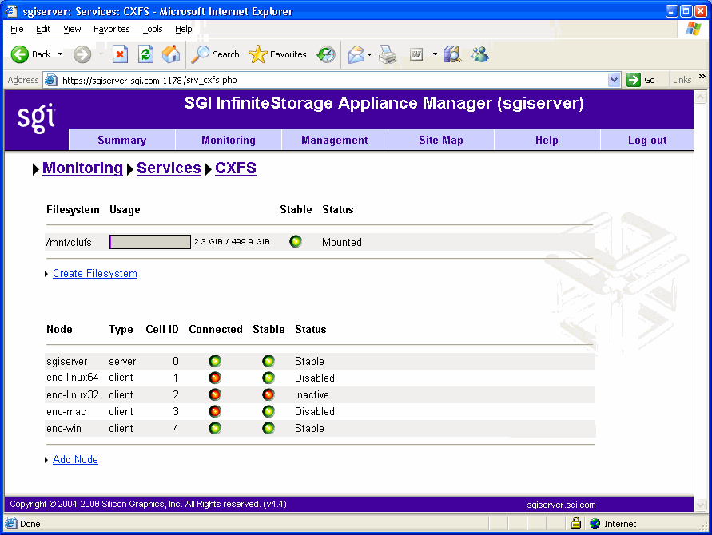Click sgiserver Connected green indicator
Image resolution: width=712 pixels, height=535 pixels.
215,361
